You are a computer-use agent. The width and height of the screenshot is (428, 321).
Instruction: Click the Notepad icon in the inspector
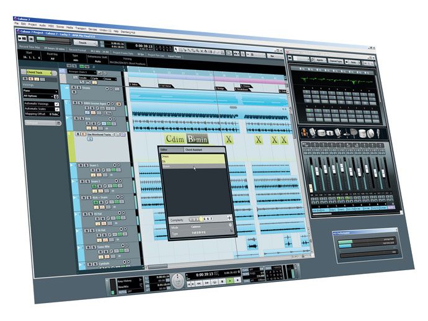(x=58, y=123)
